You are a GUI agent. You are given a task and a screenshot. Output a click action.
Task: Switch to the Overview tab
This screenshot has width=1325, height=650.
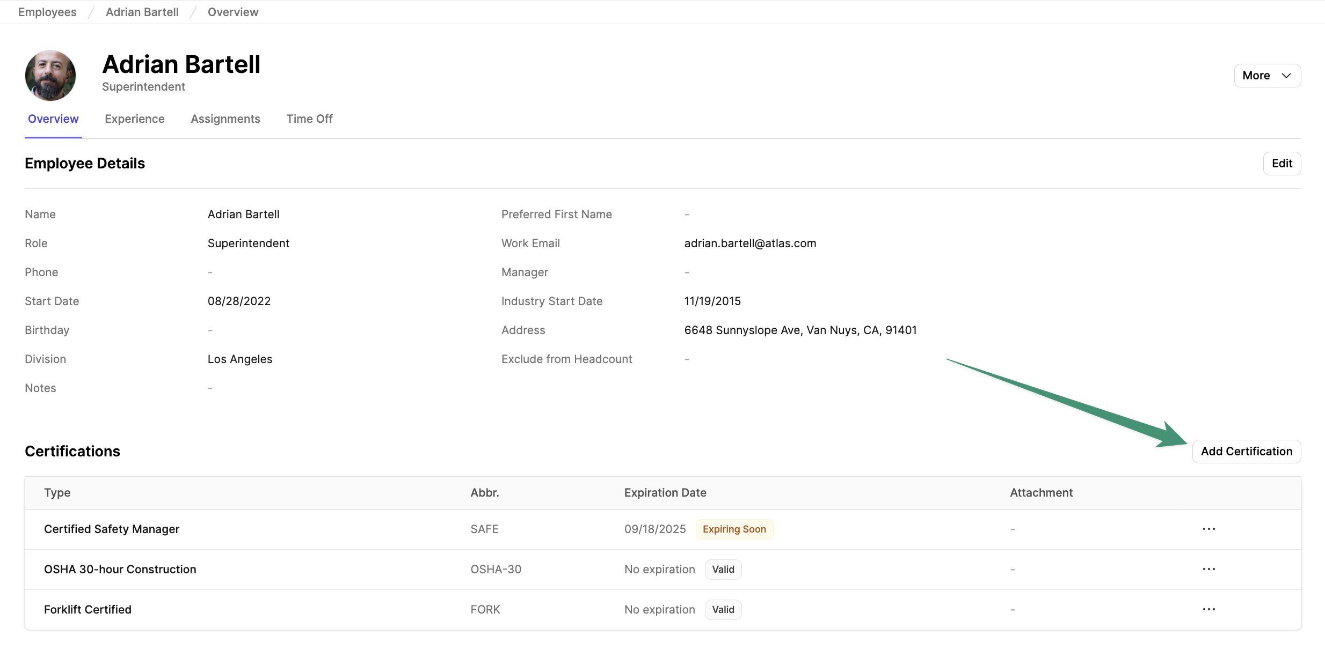pos(53,119)
